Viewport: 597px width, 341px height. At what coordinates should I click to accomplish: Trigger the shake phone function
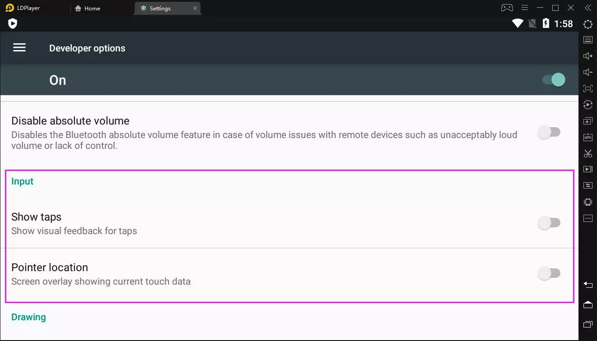[588, 202]
